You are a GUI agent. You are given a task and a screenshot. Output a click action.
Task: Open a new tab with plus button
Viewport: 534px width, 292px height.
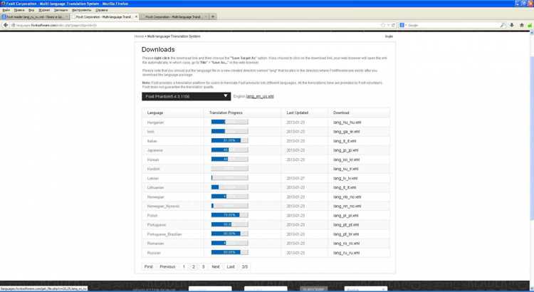[213, 16]
